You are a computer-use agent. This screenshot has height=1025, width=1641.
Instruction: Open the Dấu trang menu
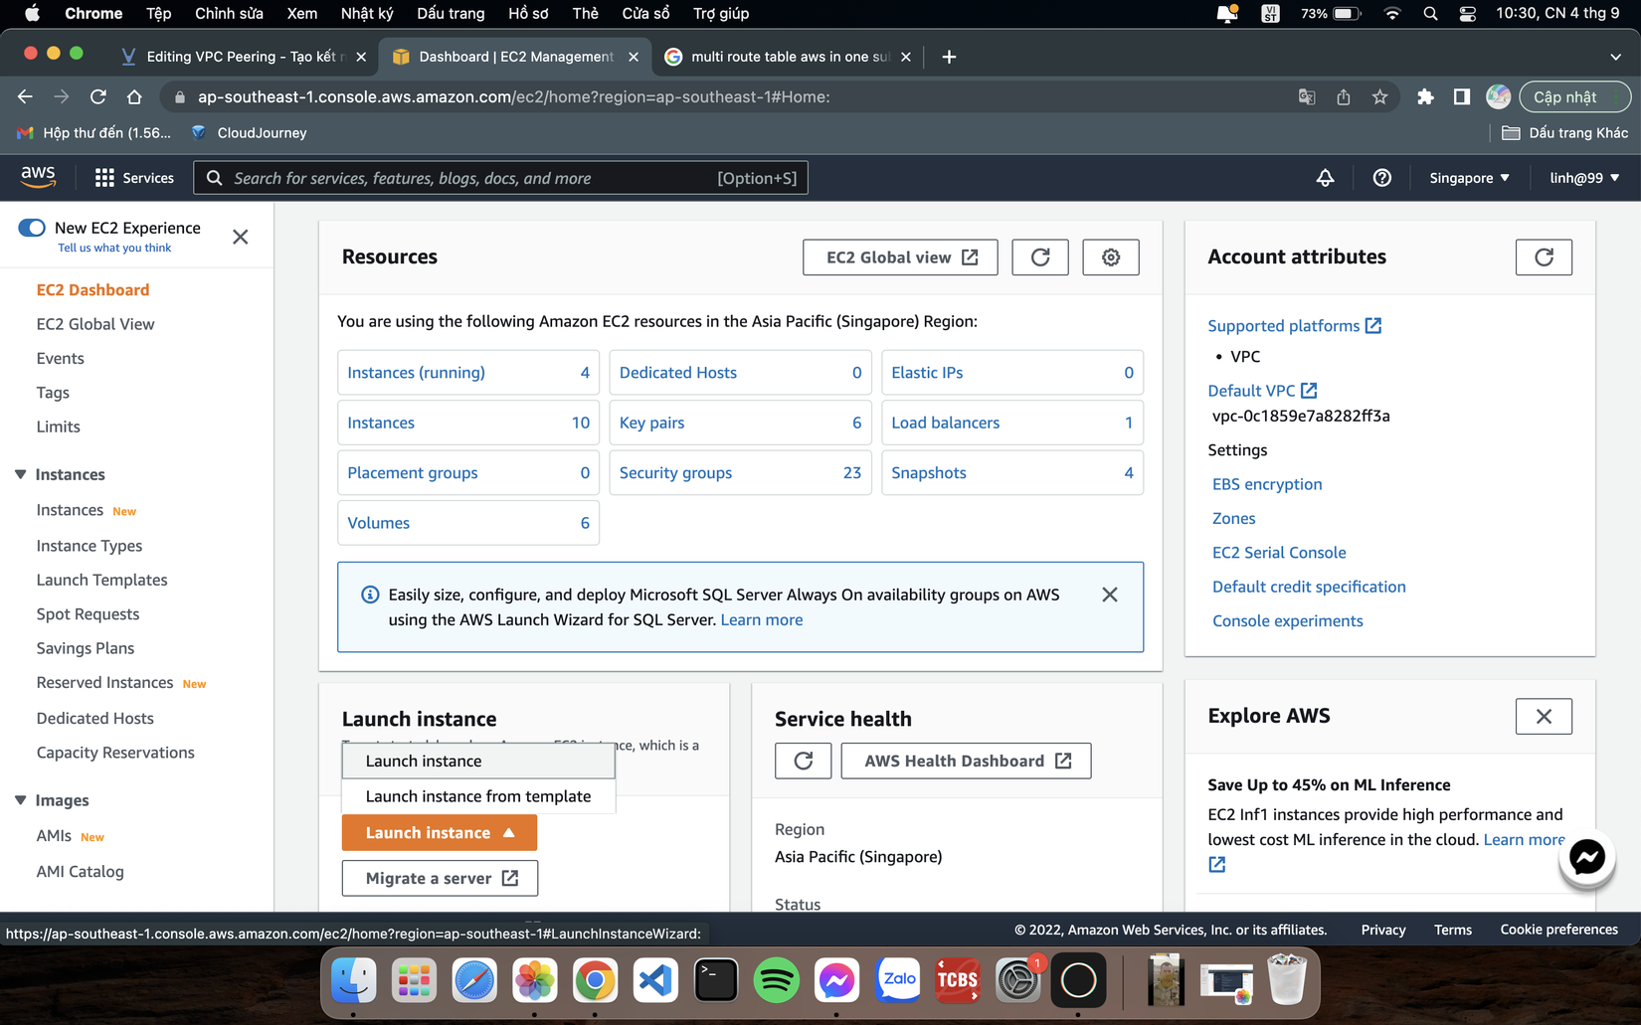point(451,13)
